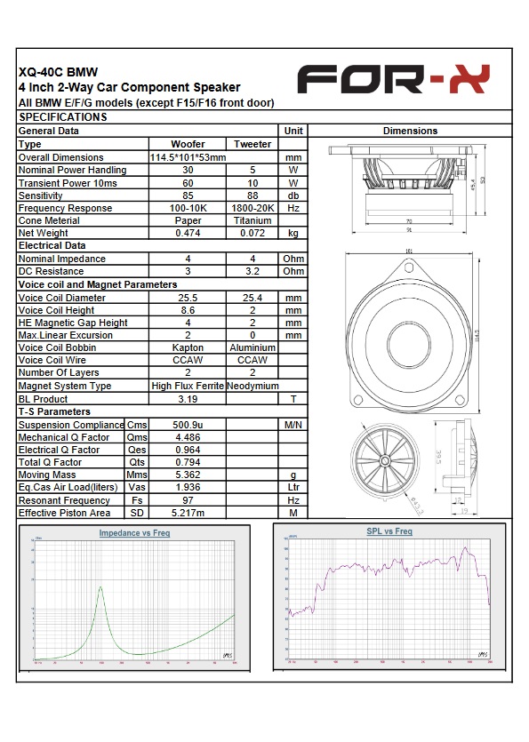The height and width of the screenshot is (742, 529).
Task: Click Moving Mass value '5.362'
Action: 188,475
